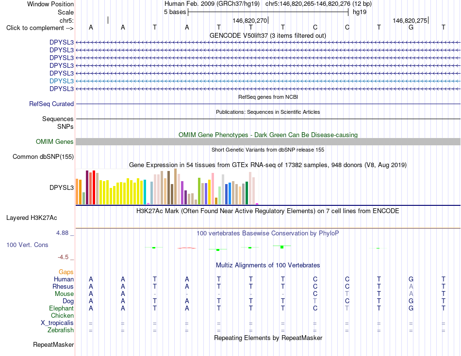Open the H3K27Ac Mark track title

click(x=268, y=211)
